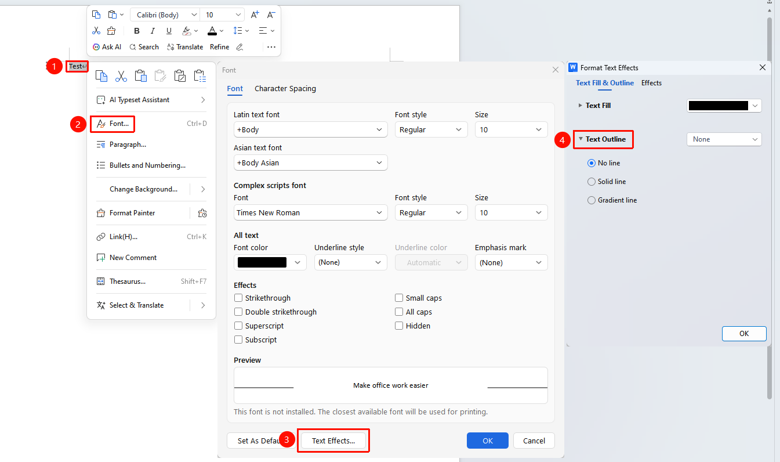
Task: Open the Text Outline 'None' dropdown
Action: pos(724,139)
